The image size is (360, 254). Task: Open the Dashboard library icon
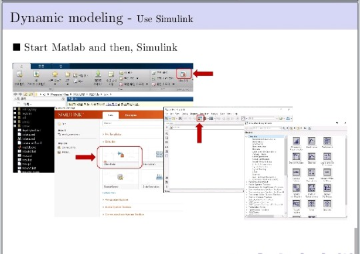click(x=327, y=141)
